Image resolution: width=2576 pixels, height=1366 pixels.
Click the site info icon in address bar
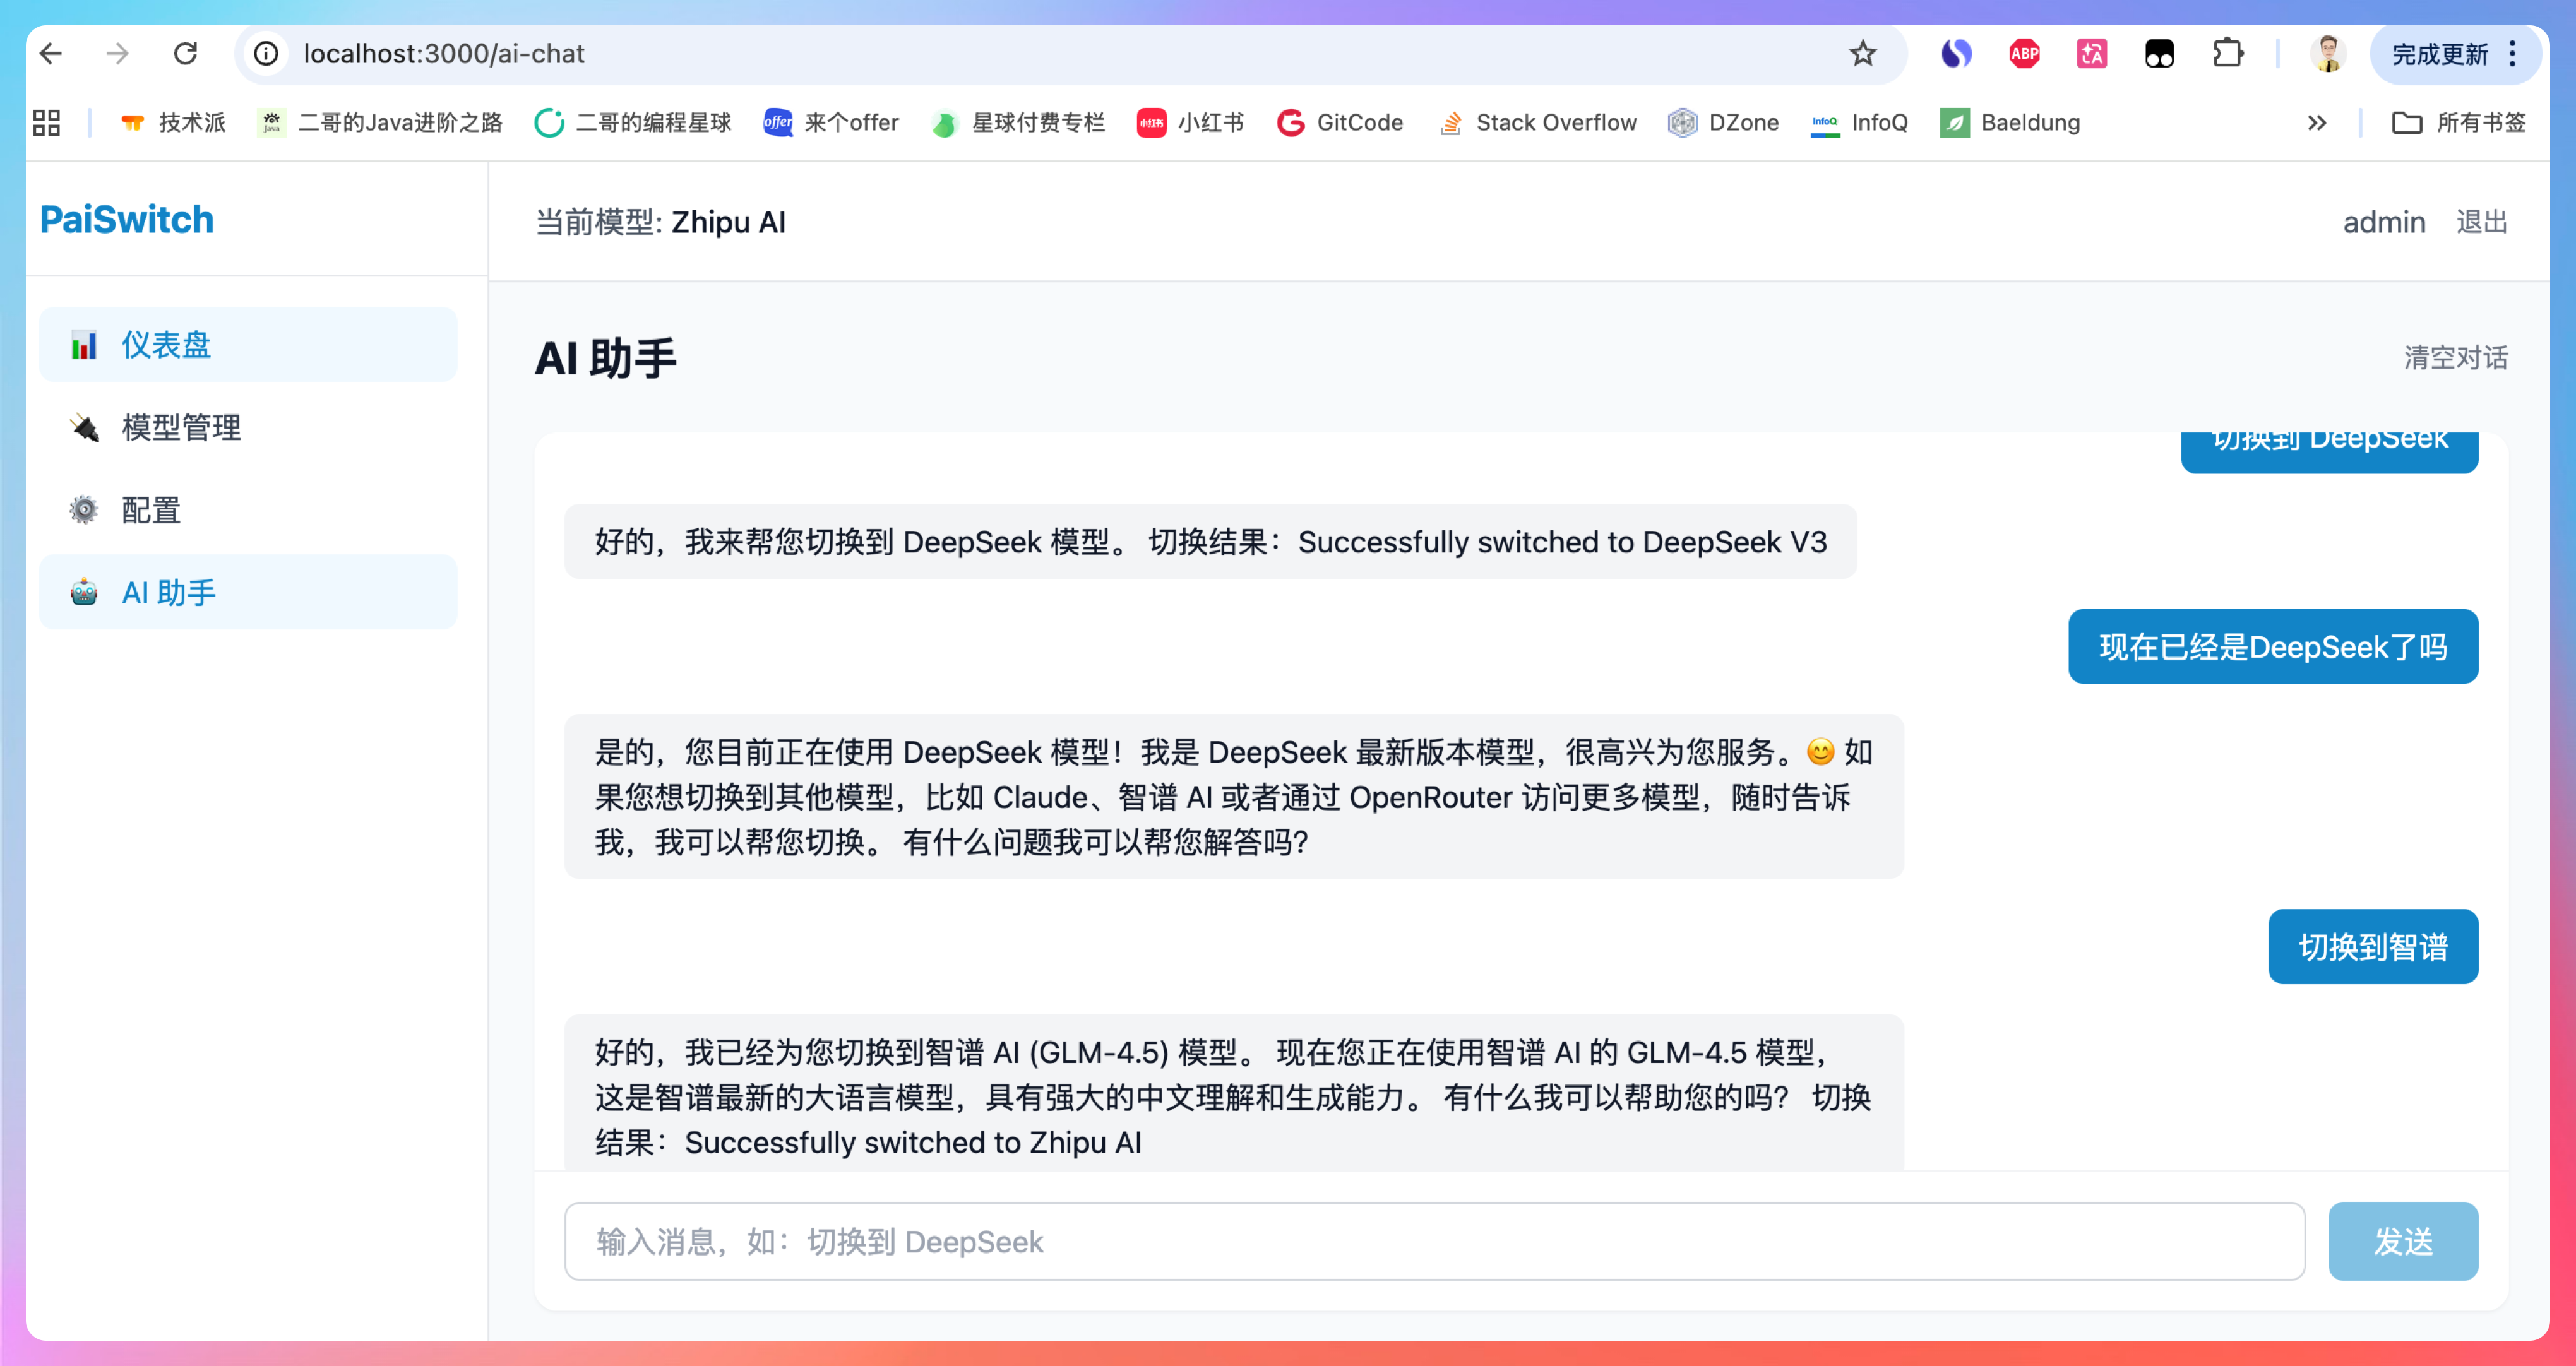tap(265, 54)
